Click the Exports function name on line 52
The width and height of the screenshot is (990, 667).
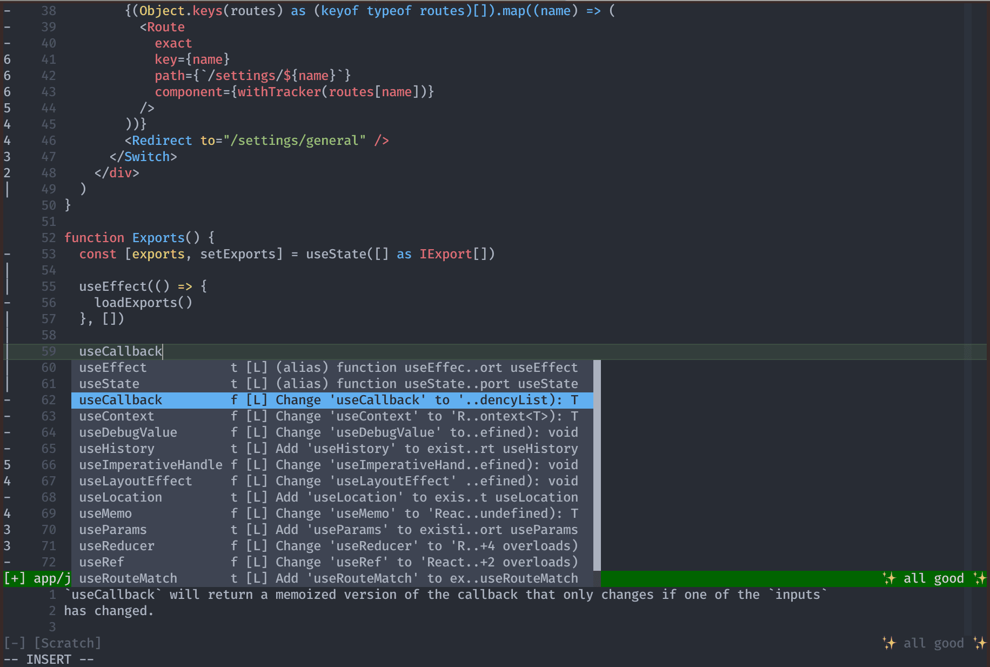click(158, 238)
